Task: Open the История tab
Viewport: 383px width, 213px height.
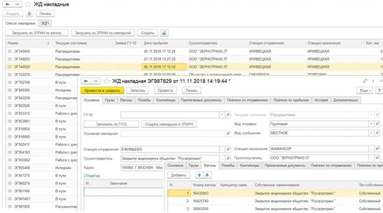Action: click(x=321, y=100)
